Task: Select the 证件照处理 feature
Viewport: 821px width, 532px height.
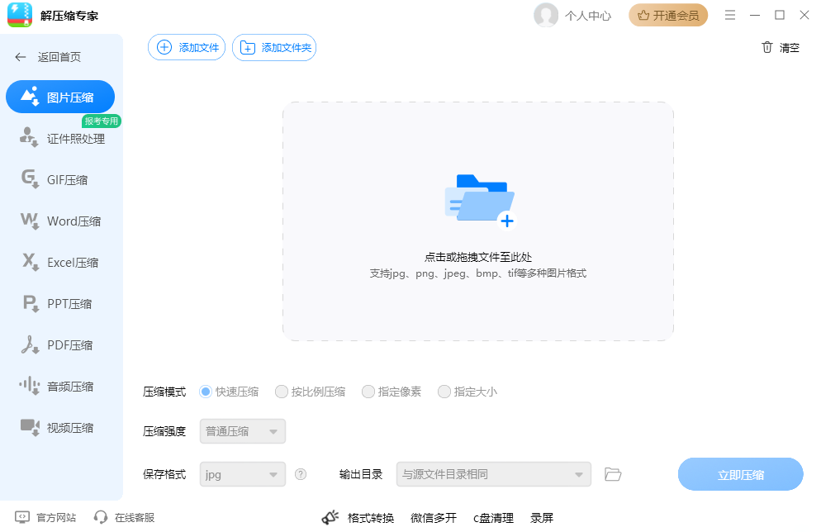Action: click(59, 138)
